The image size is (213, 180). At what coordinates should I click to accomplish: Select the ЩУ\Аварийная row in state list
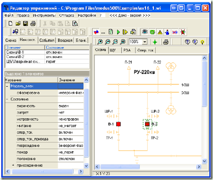[x=47, y=61]
